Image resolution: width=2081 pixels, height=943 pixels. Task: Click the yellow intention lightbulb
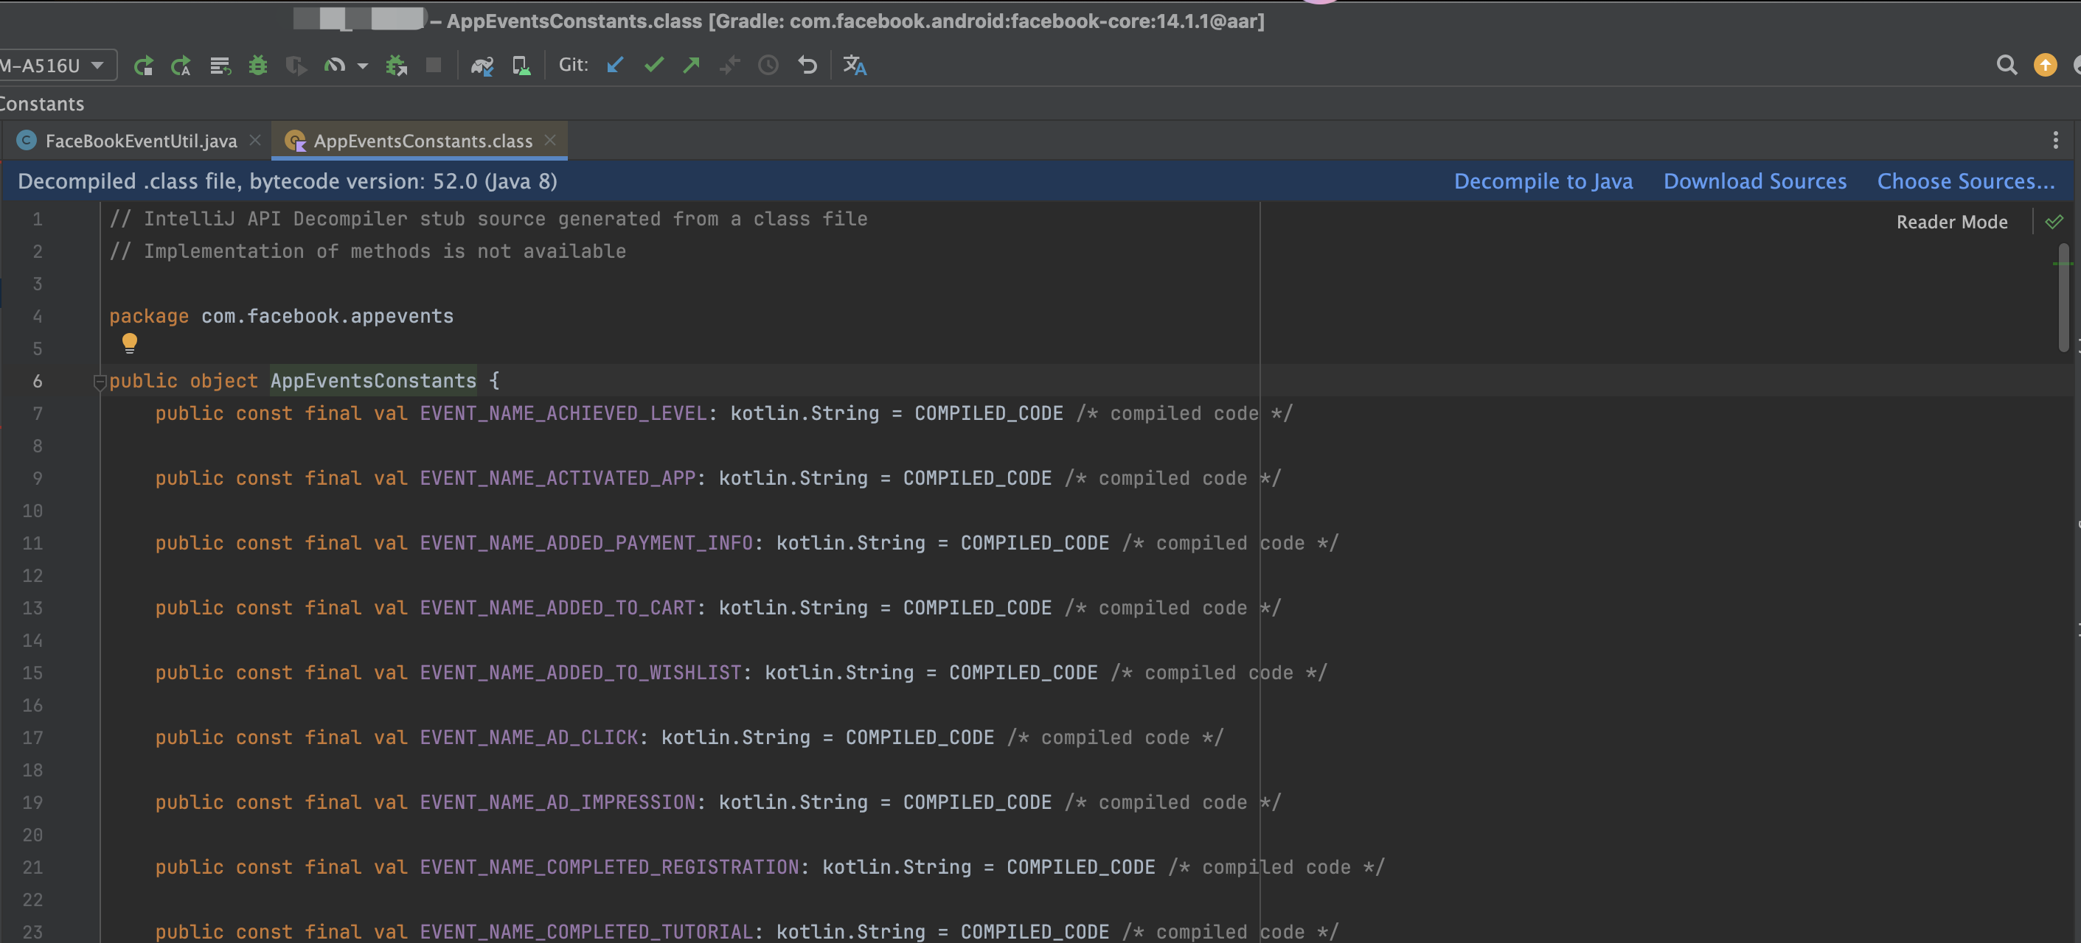click(x=129, y=343)
